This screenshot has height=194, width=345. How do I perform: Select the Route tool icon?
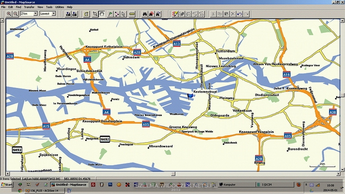117,14
